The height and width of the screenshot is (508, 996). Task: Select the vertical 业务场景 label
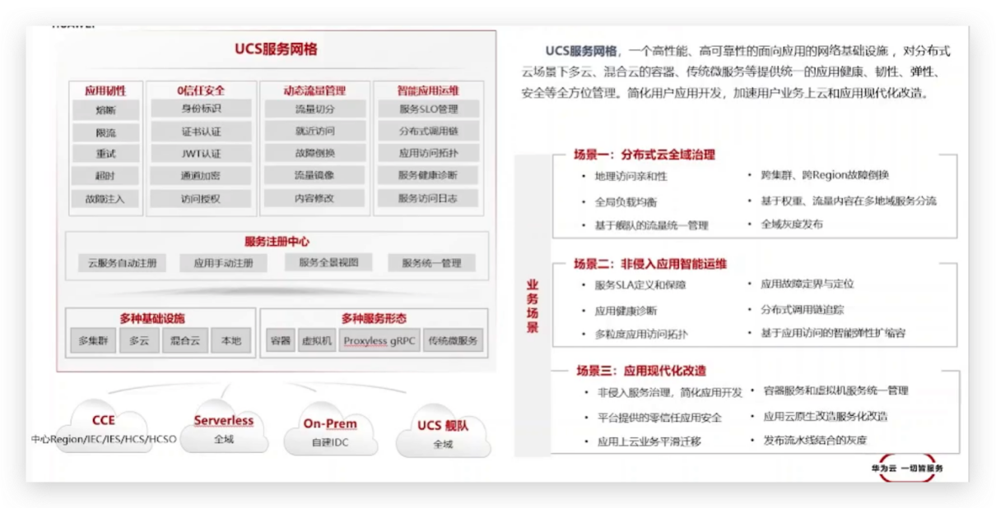533,305
